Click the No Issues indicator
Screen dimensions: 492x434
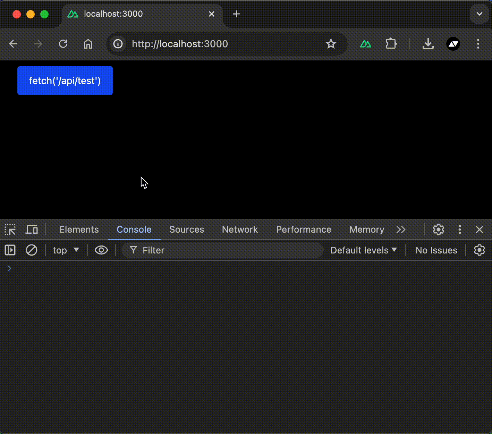click(x=436, y=250)
